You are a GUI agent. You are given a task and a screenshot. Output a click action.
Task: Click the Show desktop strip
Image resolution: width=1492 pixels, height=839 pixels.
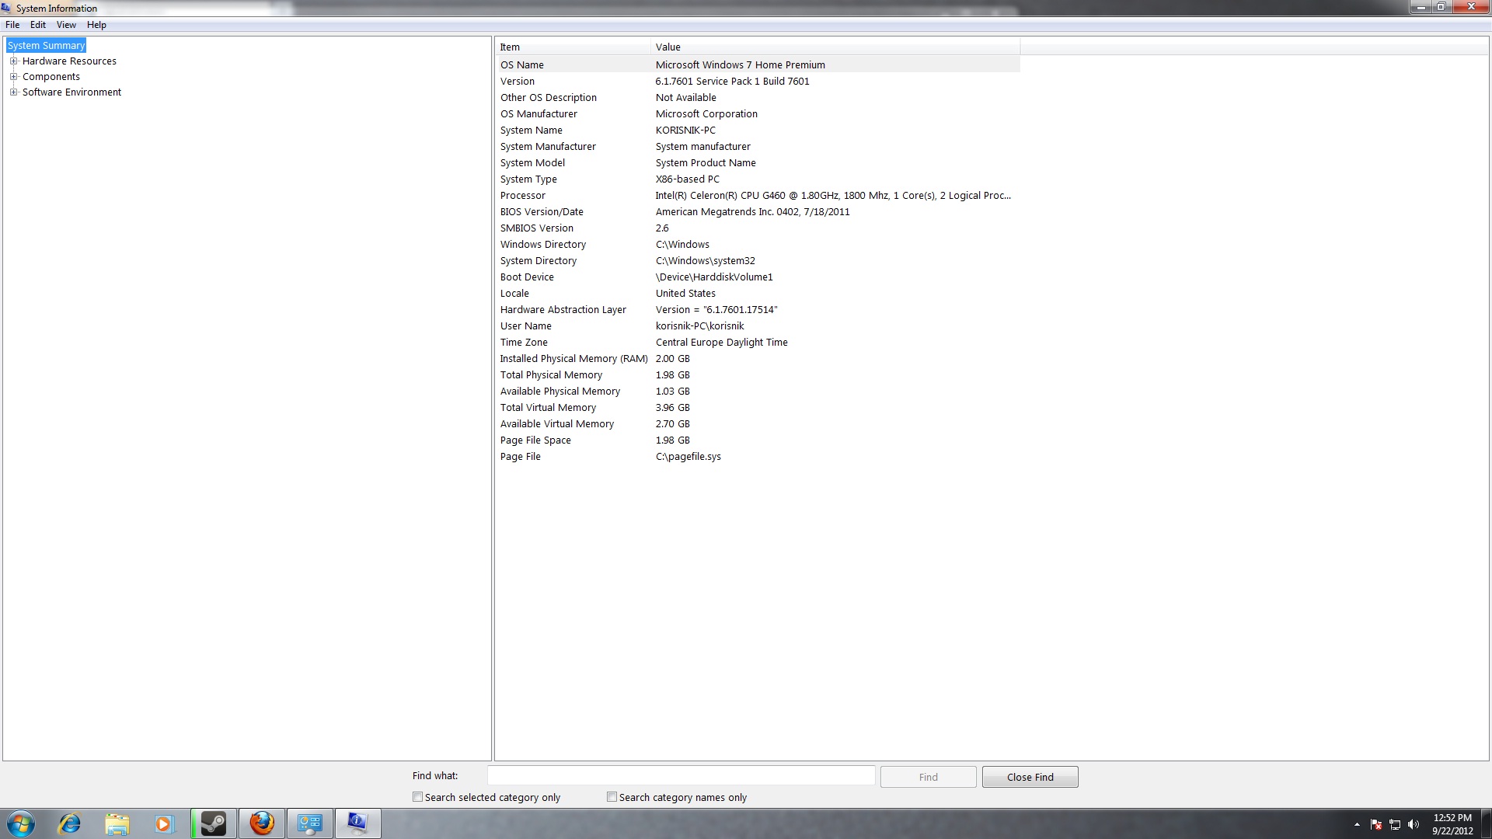coord(1487,823)
